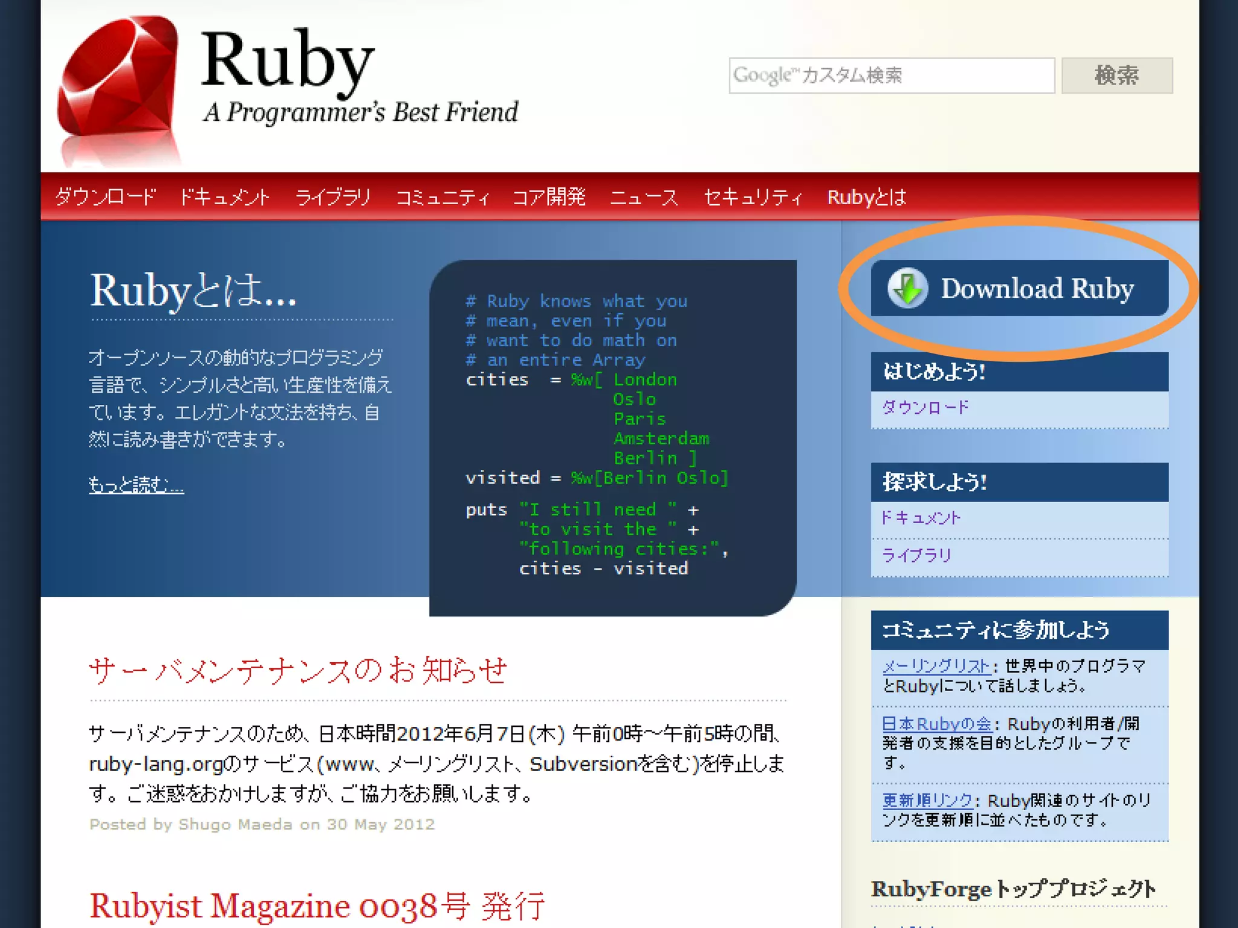Open the ニュース navigation item
Image resolution: width=1238 pixels, height=928 pixels.
[644, 197]
